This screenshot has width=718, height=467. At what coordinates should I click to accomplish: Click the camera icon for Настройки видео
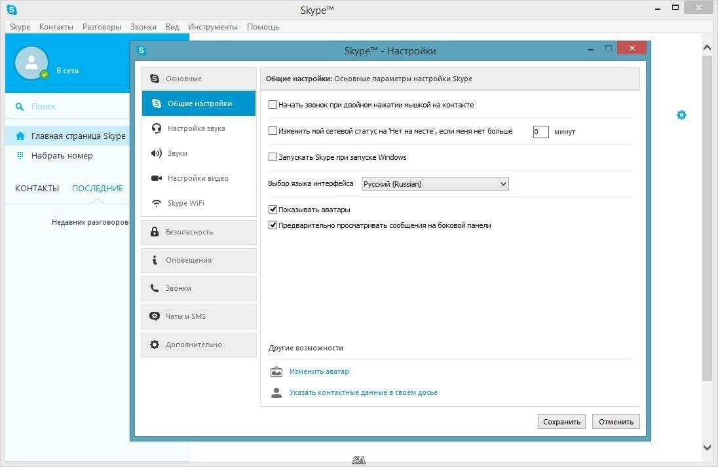point(157,178)
